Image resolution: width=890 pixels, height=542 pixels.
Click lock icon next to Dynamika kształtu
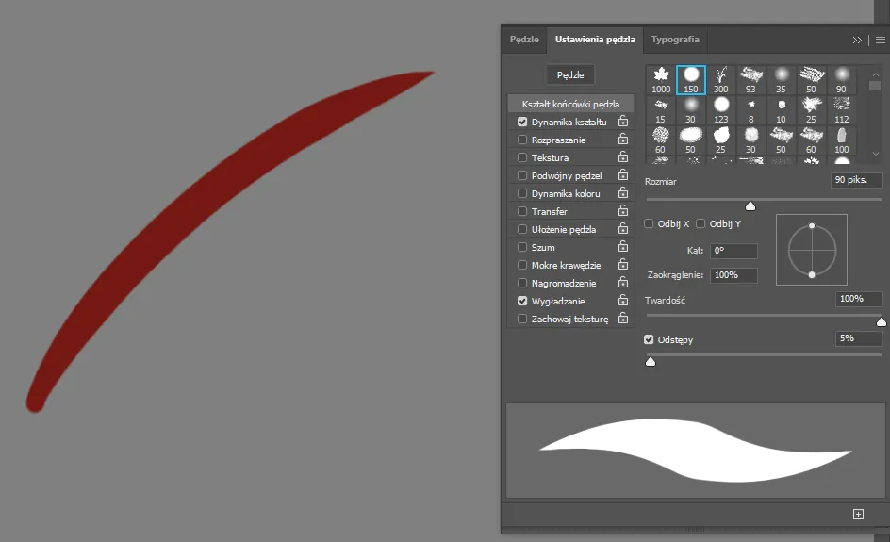[x=623, y=122]
